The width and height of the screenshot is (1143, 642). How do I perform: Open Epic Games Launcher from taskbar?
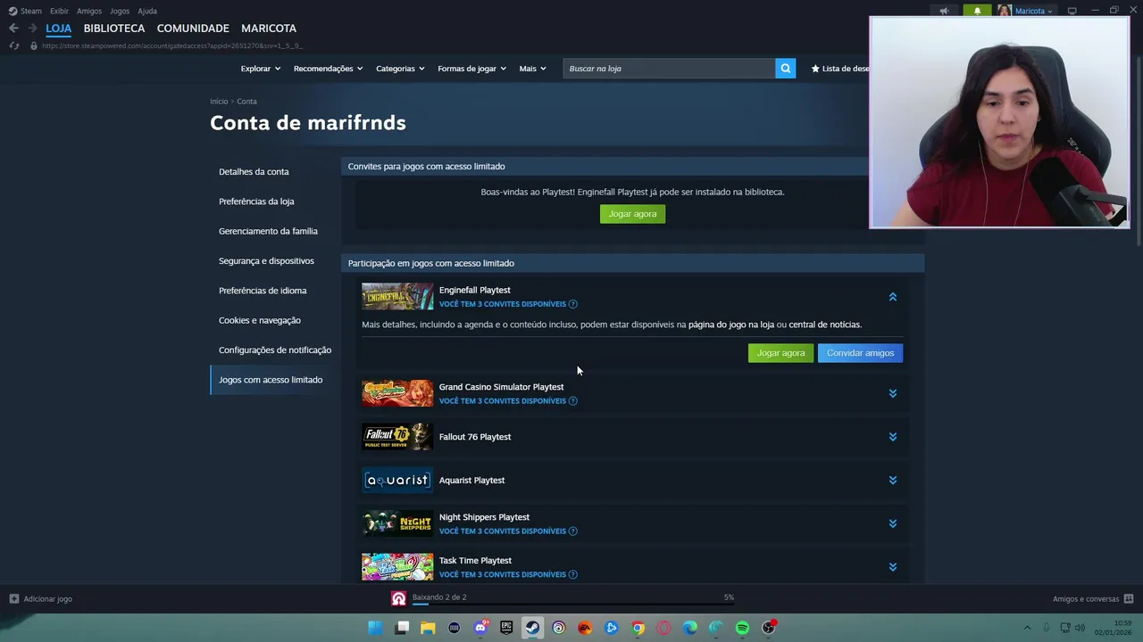(x=506, y=628)
